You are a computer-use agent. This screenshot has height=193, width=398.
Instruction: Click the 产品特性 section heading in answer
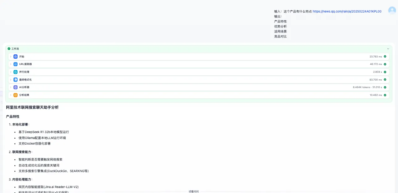pyautogui.click(x=13, y=116)
